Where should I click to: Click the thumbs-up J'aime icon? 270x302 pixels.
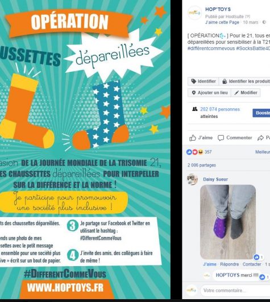193,138
